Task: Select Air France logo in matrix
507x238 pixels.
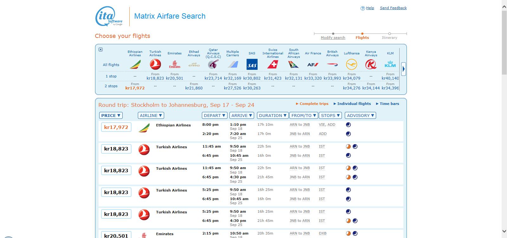Action: click(313, 65)
